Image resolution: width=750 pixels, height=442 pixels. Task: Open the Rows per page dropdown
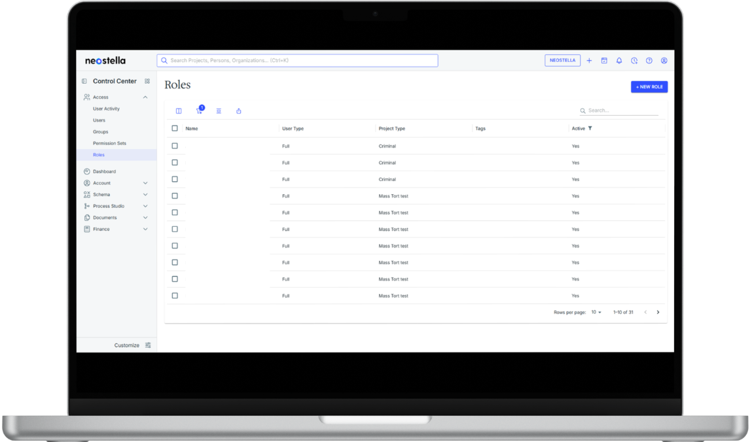(x=596, y=313)
